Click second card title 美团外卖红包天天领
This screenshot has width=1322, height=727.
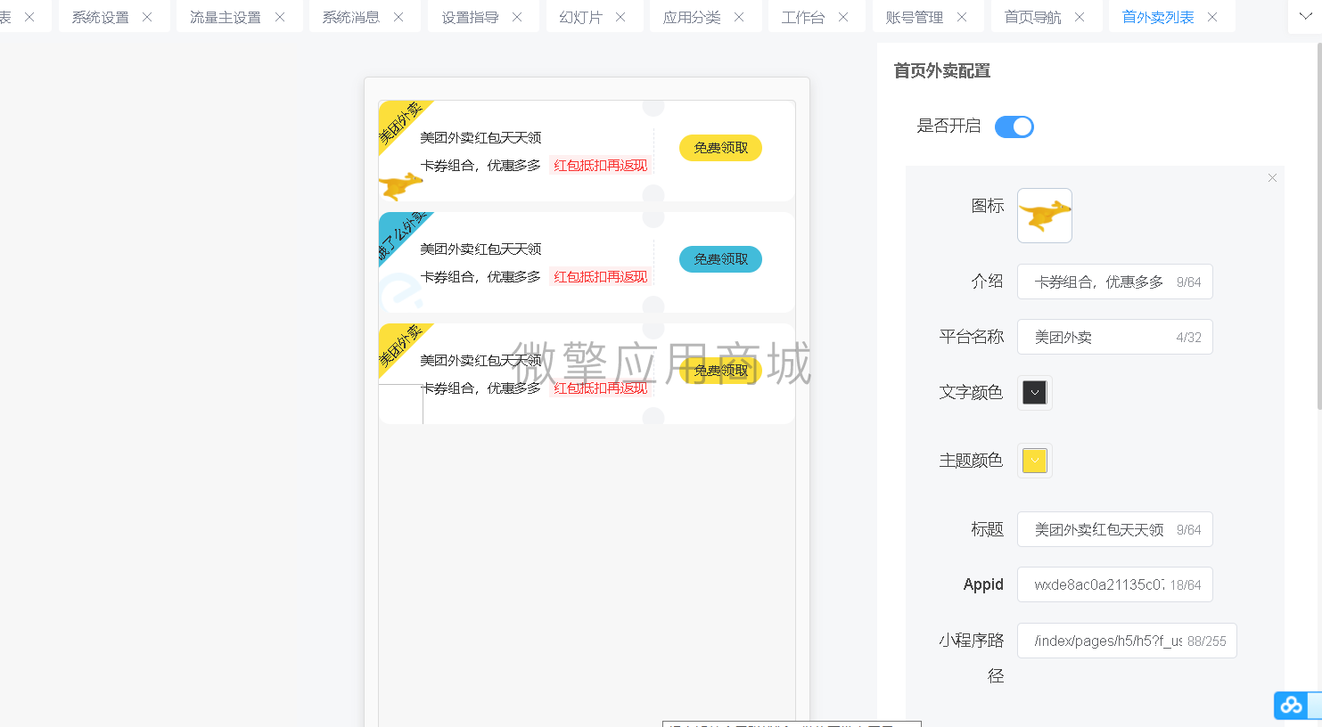click(480, 249)
